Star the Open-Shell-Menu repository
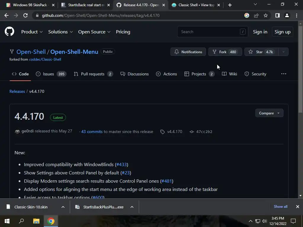 (x=262, y=52)
